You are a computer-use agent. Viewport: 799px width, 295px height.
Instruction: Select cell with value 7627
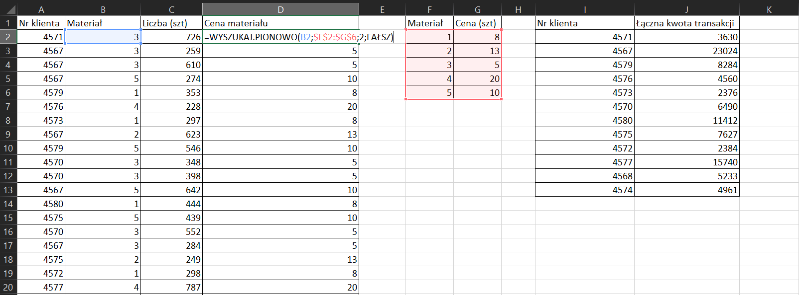(687, 134)
